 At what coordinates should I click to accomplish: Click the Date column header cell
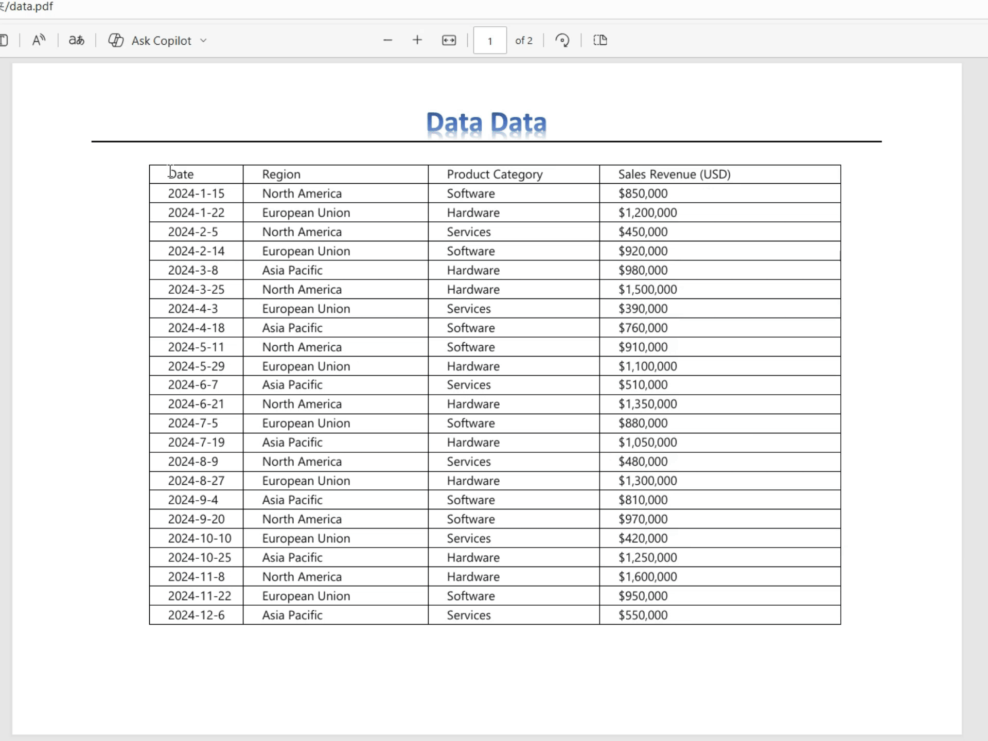[x=181, y=174]
